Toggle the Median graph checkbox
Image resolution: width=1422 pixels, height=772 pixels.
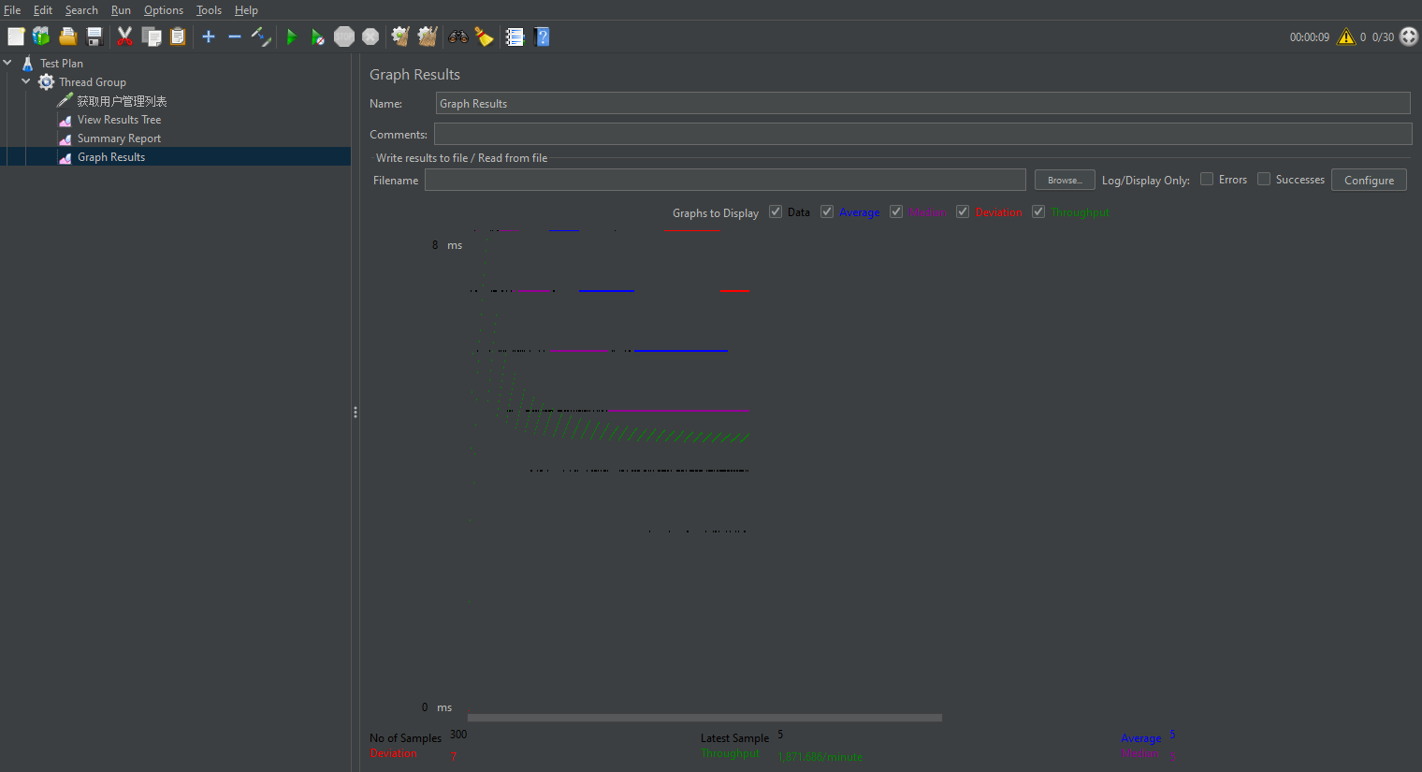(896, 211)
